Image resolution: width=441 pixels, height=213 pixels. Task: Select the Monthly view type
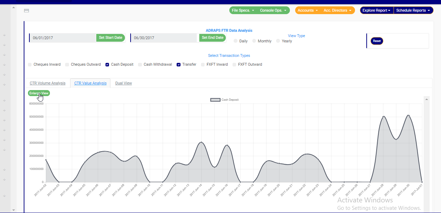point(254,41)
